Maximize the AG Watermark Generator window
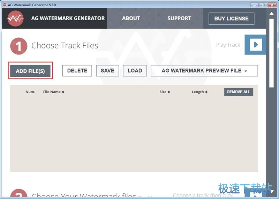This screenshot has height=199, width=279. pyautogui.click(x=263, y=5)
